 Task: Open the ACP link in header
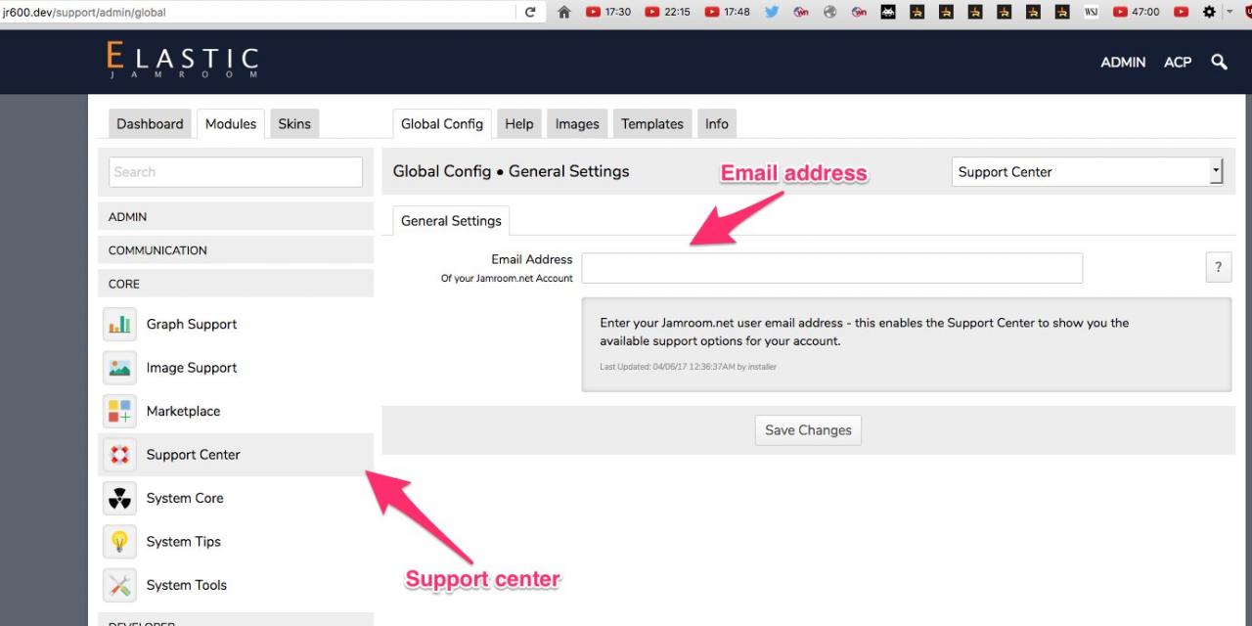1178,62
